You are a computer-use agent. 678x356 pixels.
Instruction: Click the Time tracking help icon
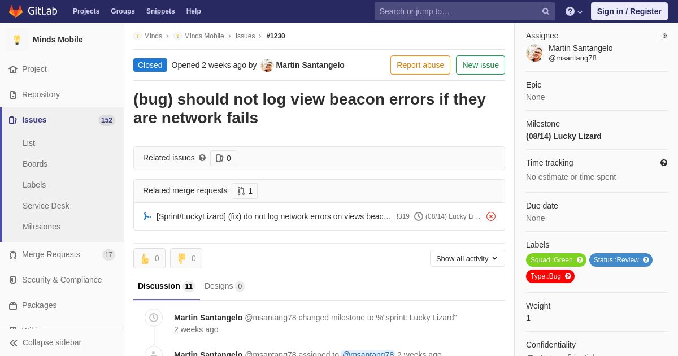(x=664, y=163)
